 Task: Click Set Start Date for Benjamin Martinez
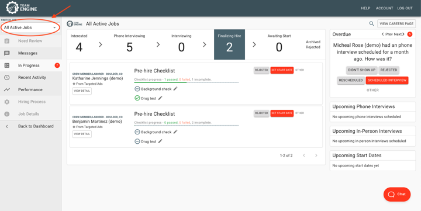click(x=282, y=113)
